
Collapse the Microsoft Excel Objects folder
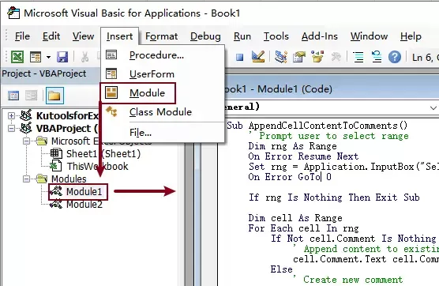click(x=26, y=141)
